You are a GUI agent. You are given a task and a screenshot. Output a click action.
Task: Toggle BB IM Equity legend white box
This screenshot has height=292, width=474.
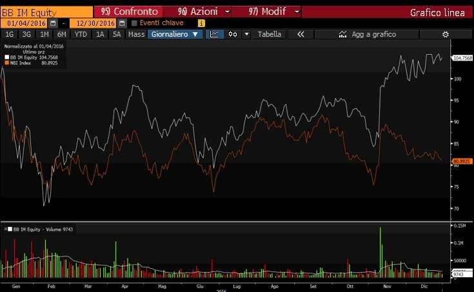tap(7, 57)
